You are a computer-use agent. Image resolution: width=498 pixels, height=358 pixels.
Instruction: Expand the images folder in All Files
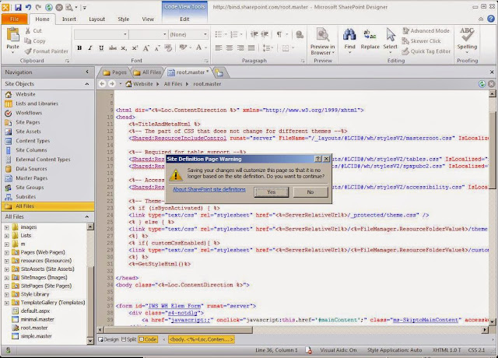6,226
